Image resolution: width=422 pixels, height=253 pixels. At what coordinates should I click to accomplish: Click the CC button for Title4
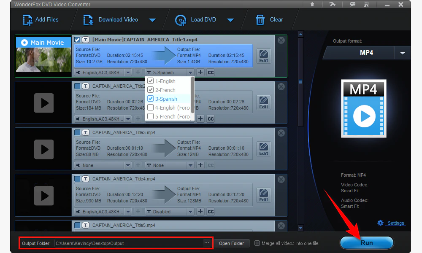point(211,212)
